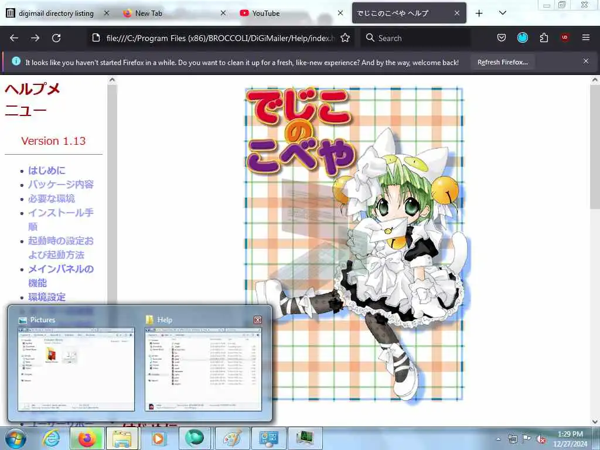
Task: Select the Pictures window thumbnail preview
Action: click(76, 369)
